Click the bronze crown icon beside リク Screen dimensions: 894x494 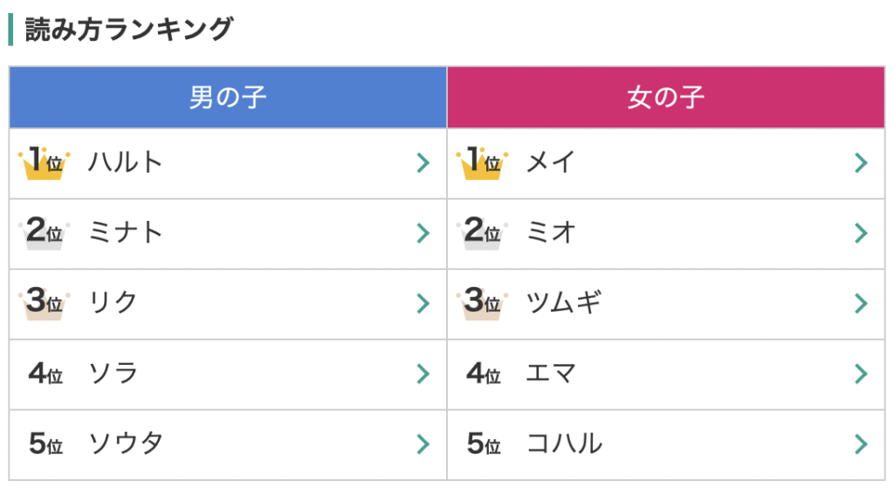coord(43,304)
